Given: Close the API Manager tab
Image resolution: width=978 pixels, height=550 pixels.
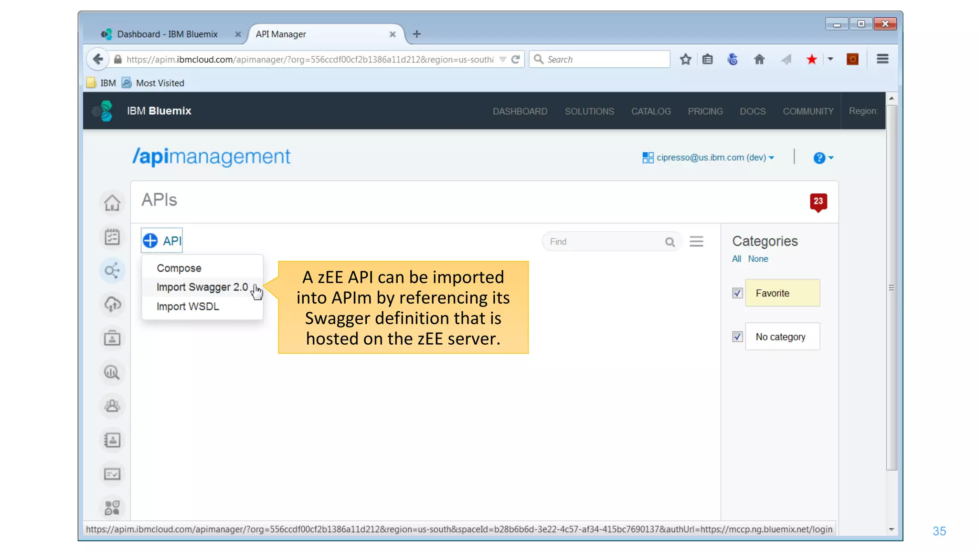Looking at the screenshot, I should click(393, 34).
